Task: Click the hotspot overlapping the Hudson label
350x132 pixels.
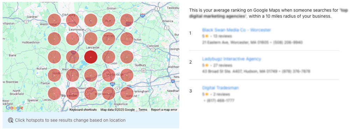Action: click(109, 57)
